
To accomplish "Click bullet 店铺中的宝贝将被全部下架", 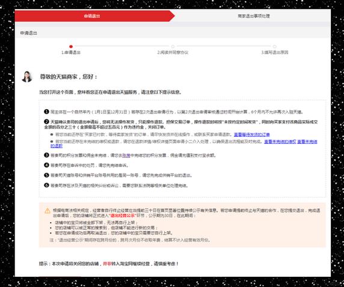I will click(97, 223).
